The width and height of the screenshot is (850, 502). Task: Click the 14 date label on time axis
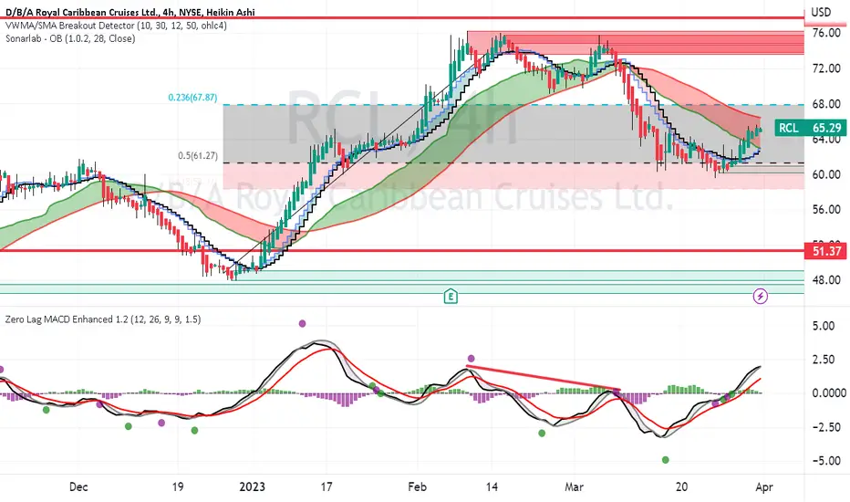coord(492,486)
